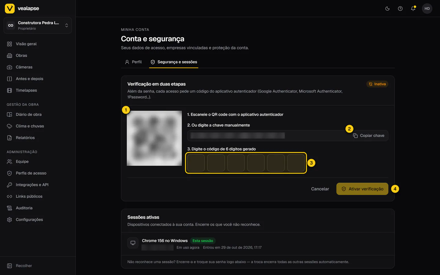Click the Inativa status badge
This screenshot has height=275, width=440.
pos(377,84)
